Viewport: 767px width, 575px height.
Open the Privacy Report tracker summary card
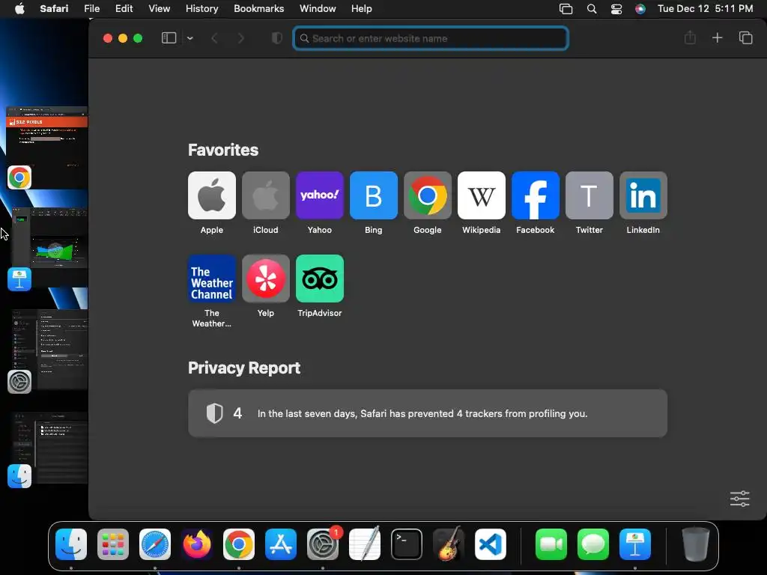428,413
